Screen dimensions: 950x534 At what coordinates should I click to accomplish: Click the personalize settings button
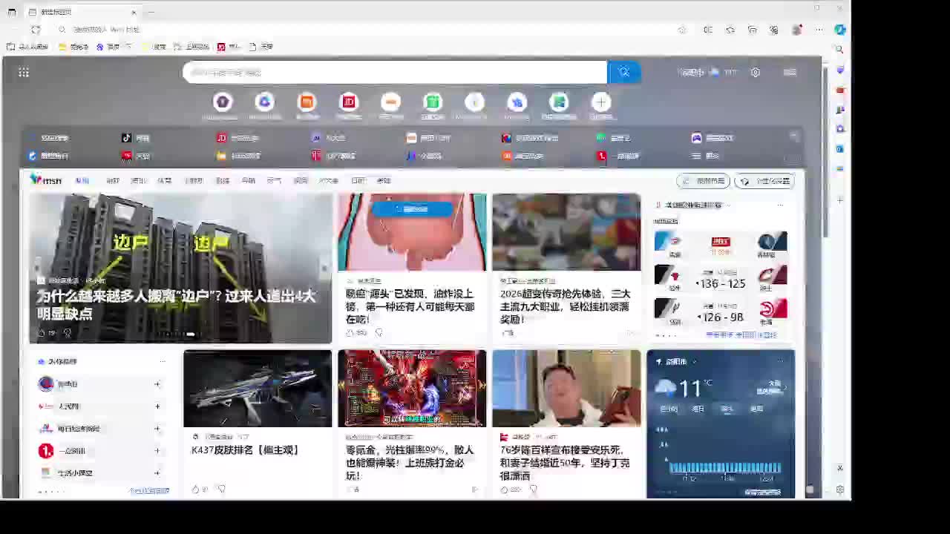coord(764,181)
